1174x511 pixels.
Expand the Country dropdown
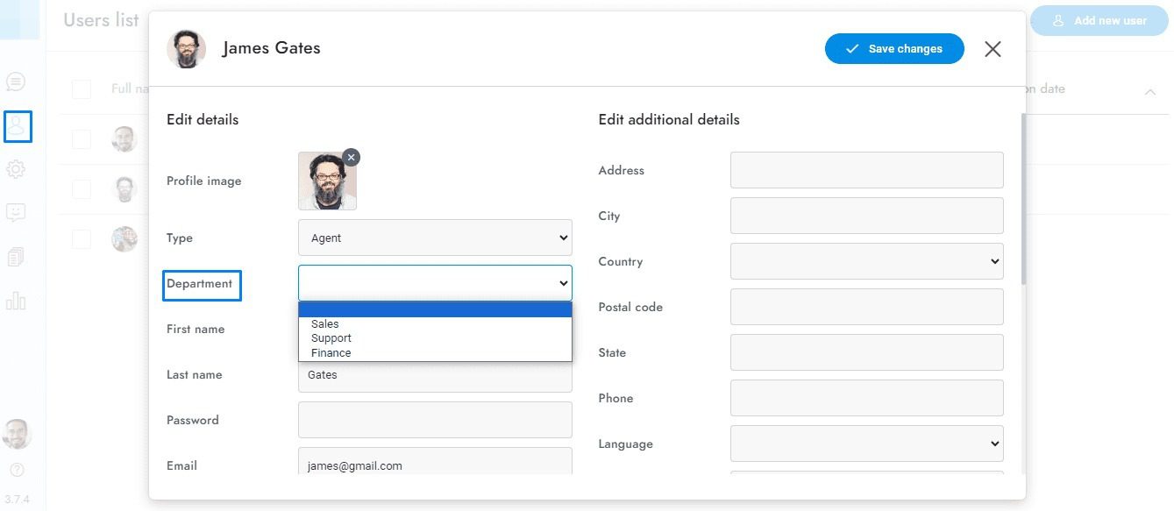click(x=866, y=261)
